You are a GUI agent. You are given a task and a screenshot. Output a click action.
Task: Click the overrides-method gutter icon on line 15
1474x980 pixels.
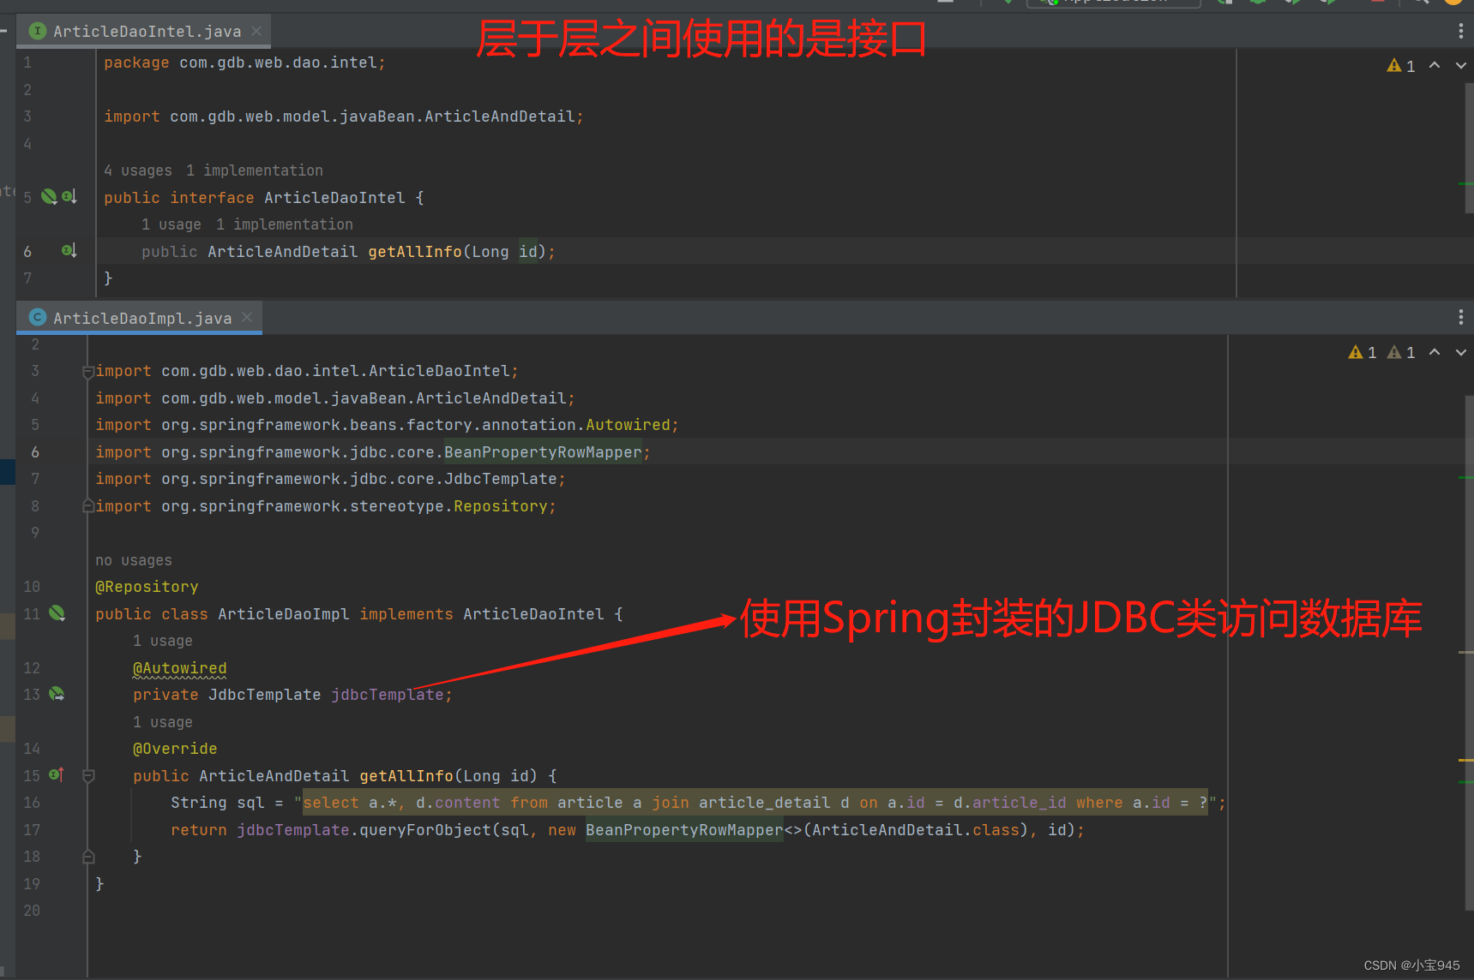57,775
